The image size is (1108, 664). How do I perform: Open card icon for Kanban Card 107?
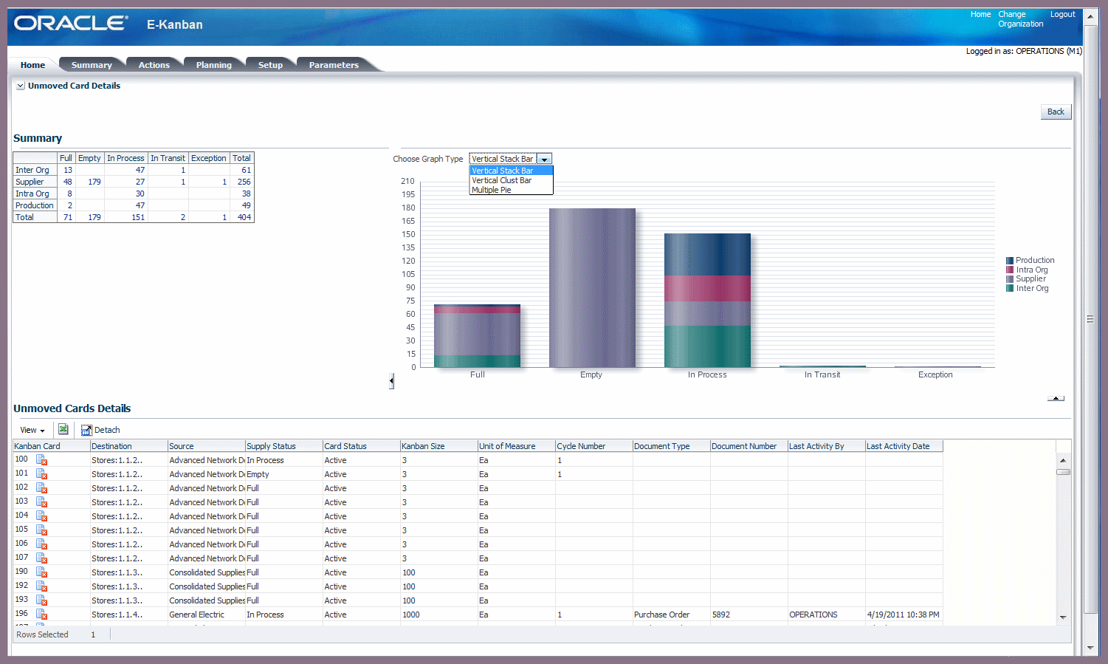point(41,558)
